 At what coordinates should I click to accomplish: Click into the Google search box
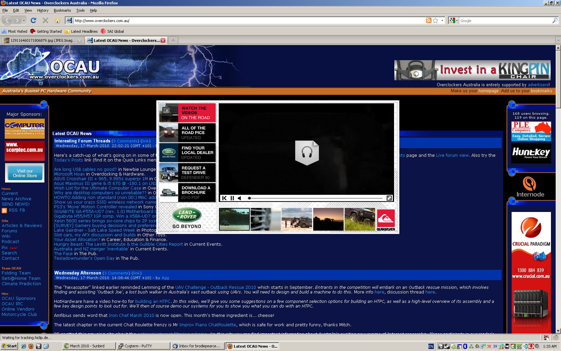pos(505,20)
